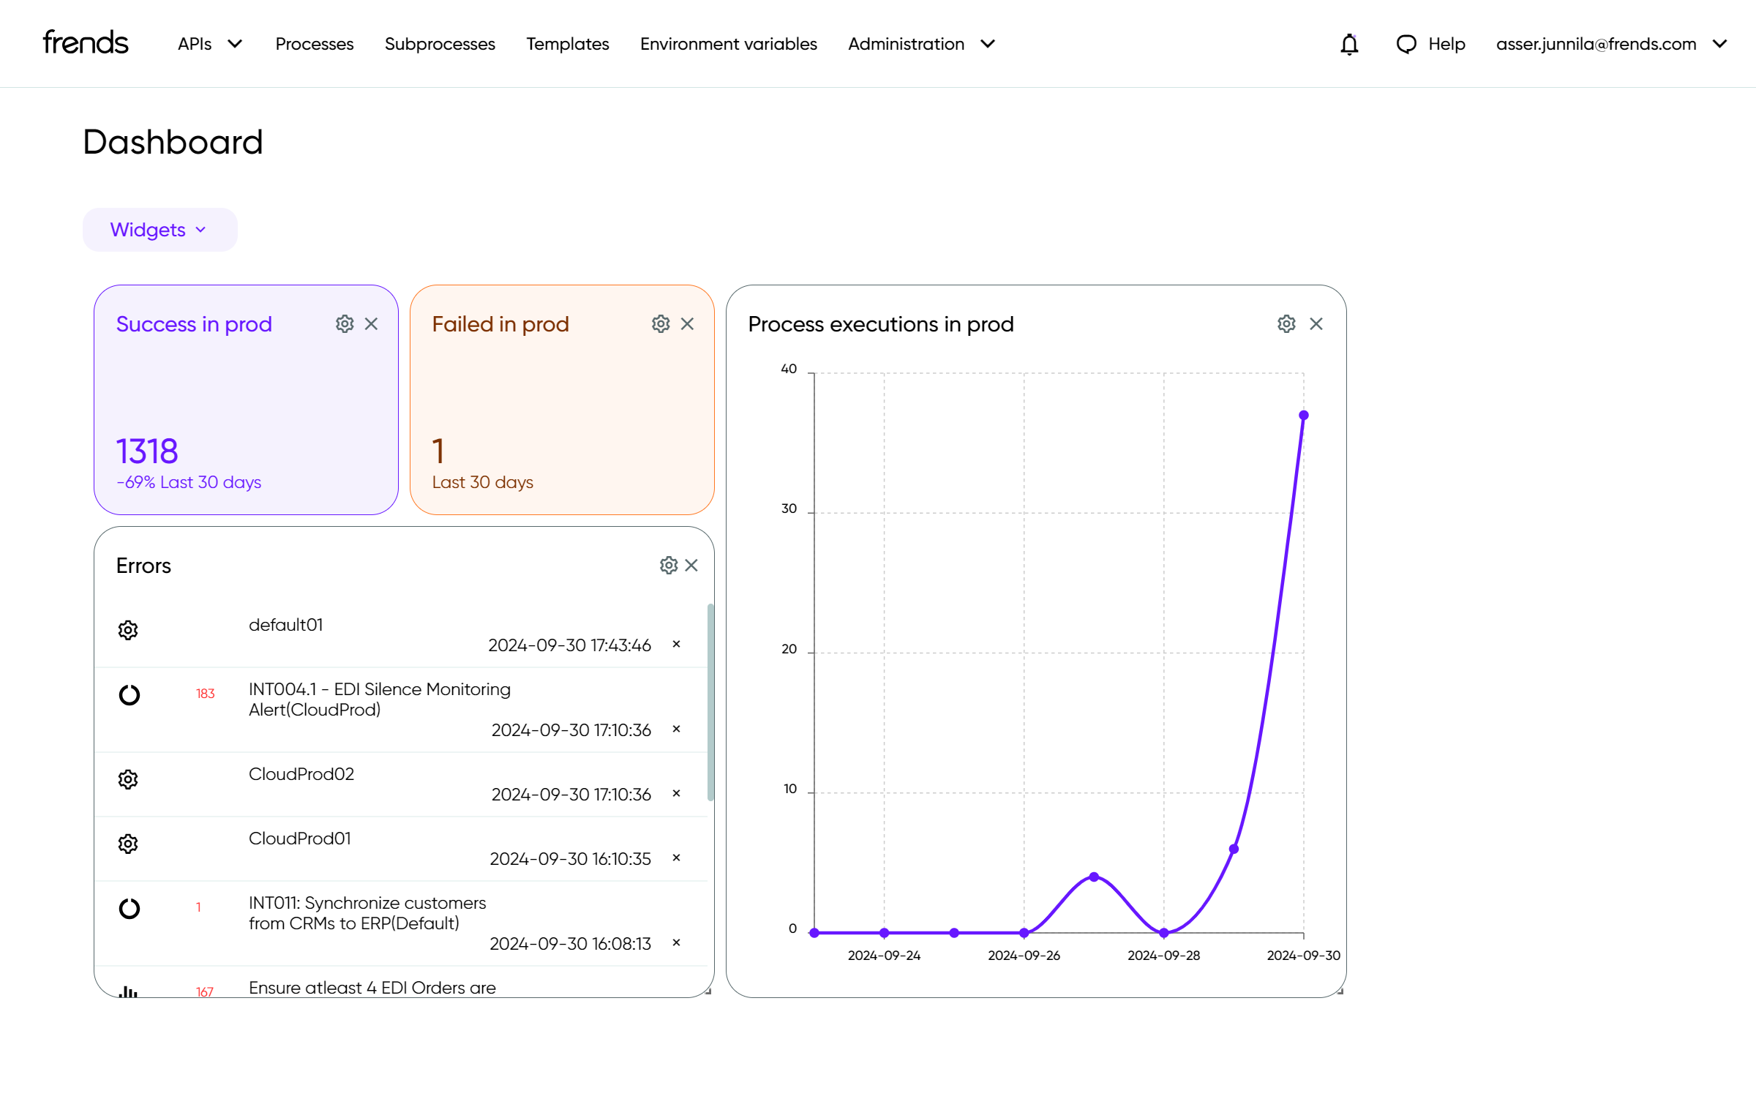Expand the Administration menu
Image resolution: width=1756 pixels, height=1099 pixels.
tap(921, 45)
